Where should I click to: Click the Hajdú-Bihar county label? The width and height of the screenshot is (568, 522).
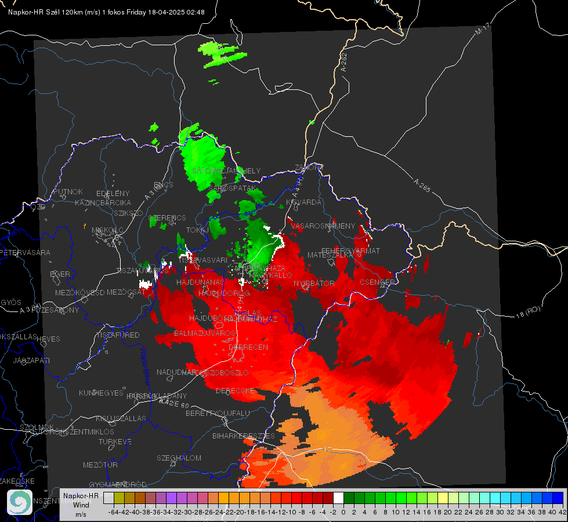(x=144, y=367)
